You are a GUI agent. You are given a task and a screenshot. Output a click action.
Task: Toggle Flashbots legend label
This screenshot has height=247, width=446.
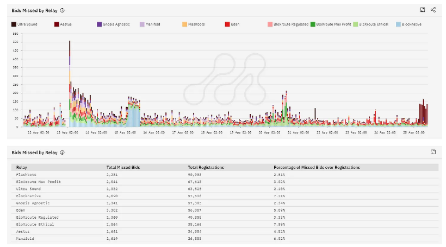(x=196, y=24)
